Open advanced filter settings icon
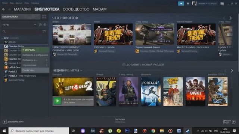 pos(44,31)
